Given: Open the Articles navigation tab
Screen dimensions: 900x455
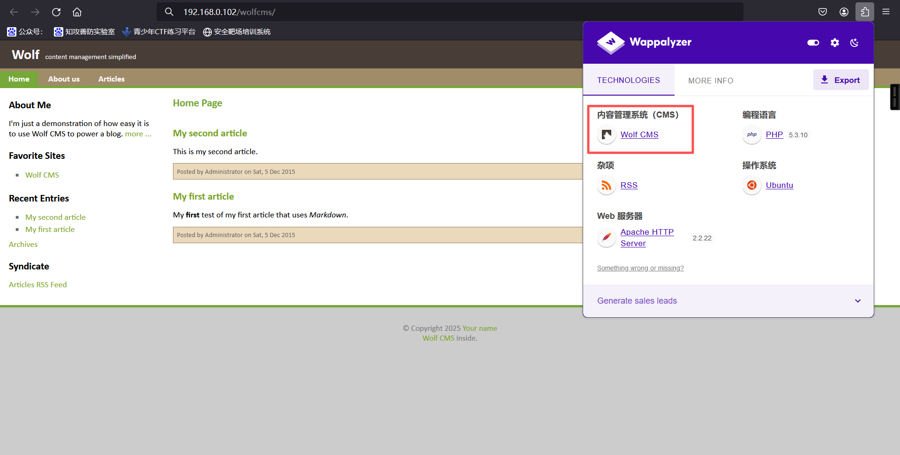Looking at the screenshot, I should 112,79.
